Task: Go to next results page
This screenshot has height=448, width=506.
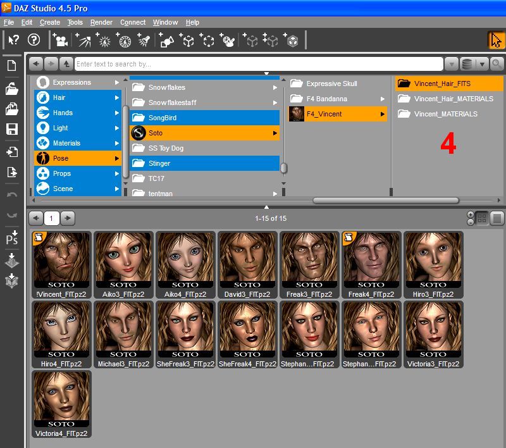Action: tap(68, 218)
